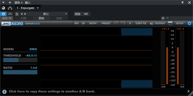The width and height of the screenshot is (193, 96).
Task: Undo the last change in Expurgate
Action: click(116, 23)
